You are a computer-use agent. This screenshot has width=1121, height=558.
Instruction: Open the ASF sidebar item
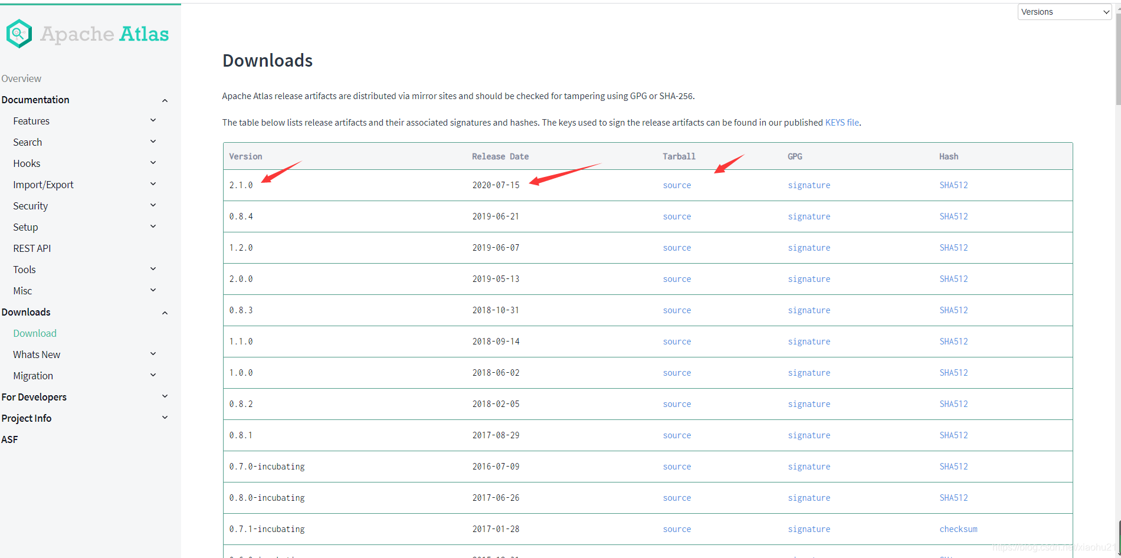9,439
